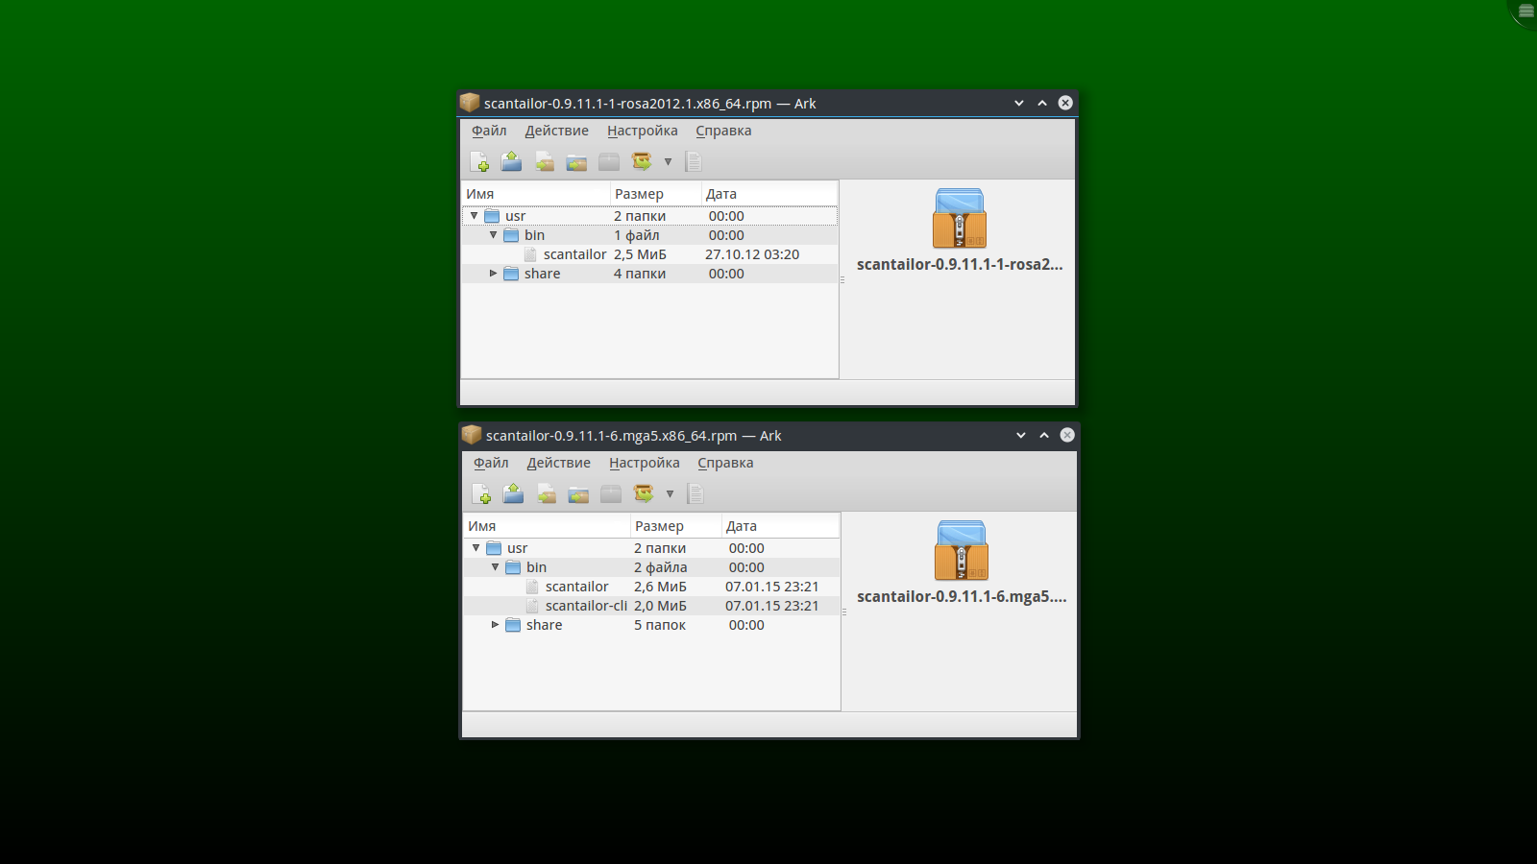Select usr folder icon in rosa2012 window
Viewport: 1537px width, 864px height.
pos(492,216)
